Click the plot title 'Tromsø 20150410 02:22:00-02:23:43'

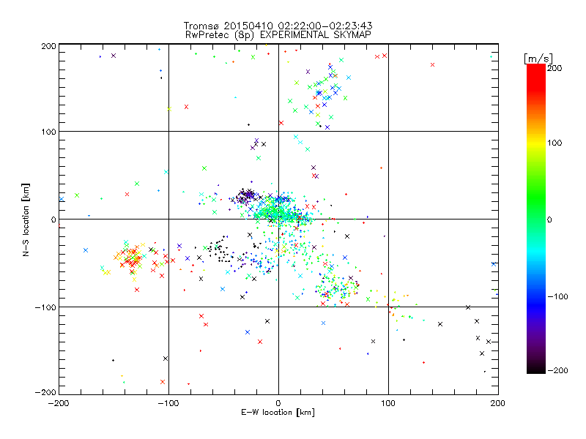click(x=278, y=26)
